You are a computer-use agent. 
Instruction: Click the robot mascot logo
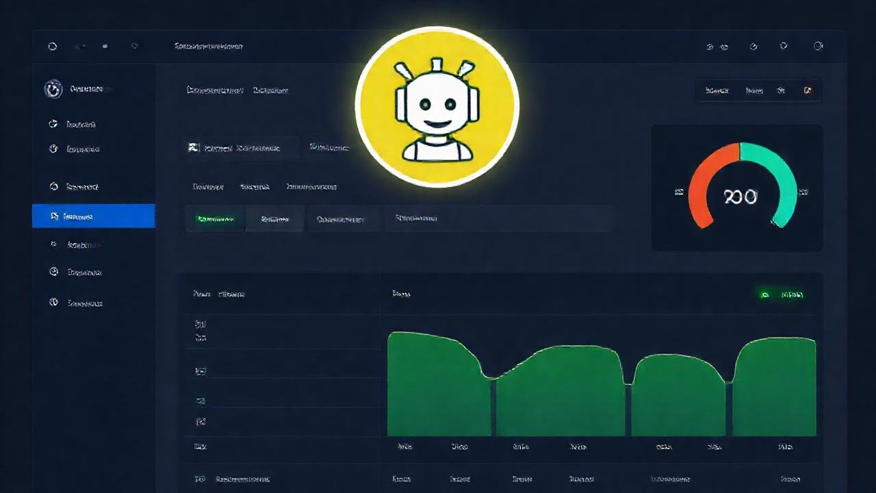(437, 106)
